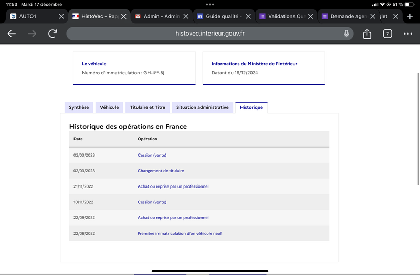Go back with the browser back arrow
420x275 pixels.
(x=12, y=34)
